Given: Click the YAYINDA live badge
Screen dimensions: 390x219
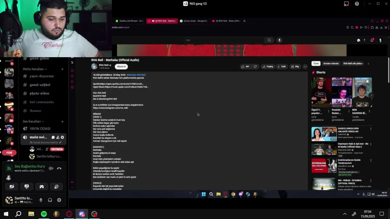Looking at the screenshot, I should coord(57,149).
